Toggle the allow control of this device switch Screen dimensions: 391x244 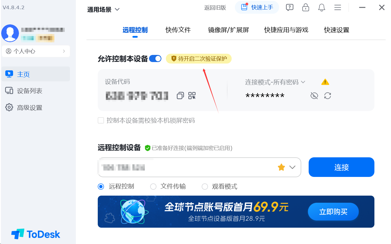(x=155, y=58)
